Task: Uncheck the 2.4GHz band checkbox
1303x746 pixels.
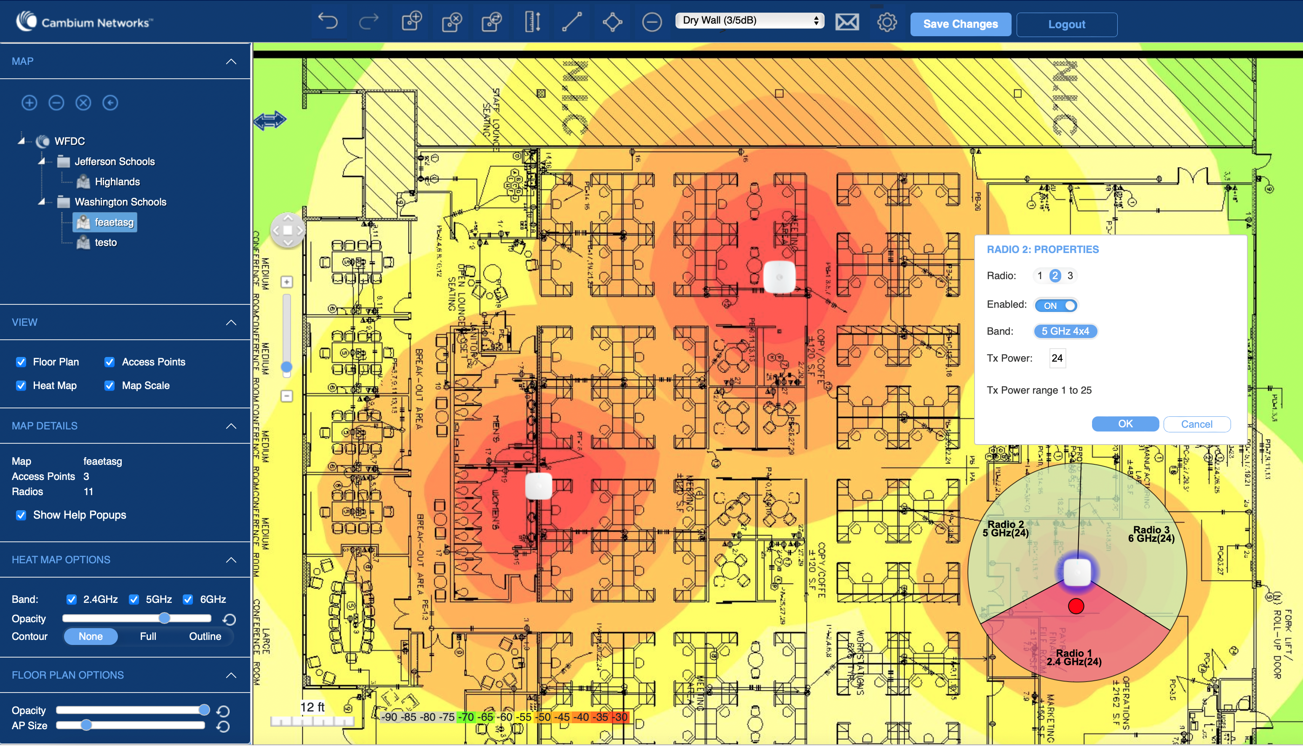Action: tap(72, 599)
